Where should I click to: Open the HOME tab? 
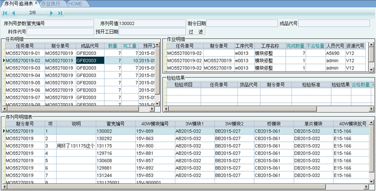coord(75,3)
